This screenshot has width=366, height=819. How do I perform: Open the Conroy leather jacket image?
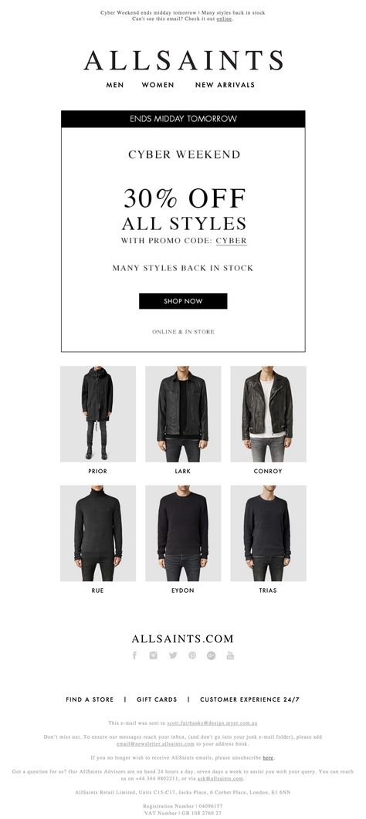point(268,414)
